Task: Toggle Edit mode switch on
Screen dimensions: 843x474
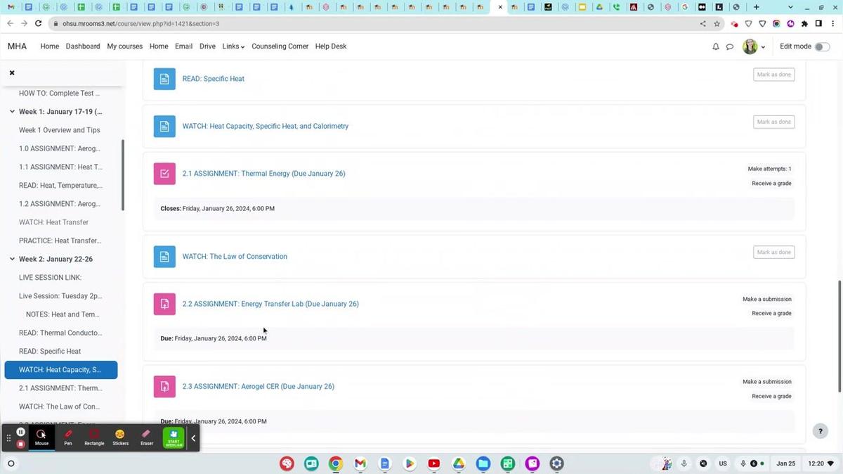Action: tap(821, 46)
